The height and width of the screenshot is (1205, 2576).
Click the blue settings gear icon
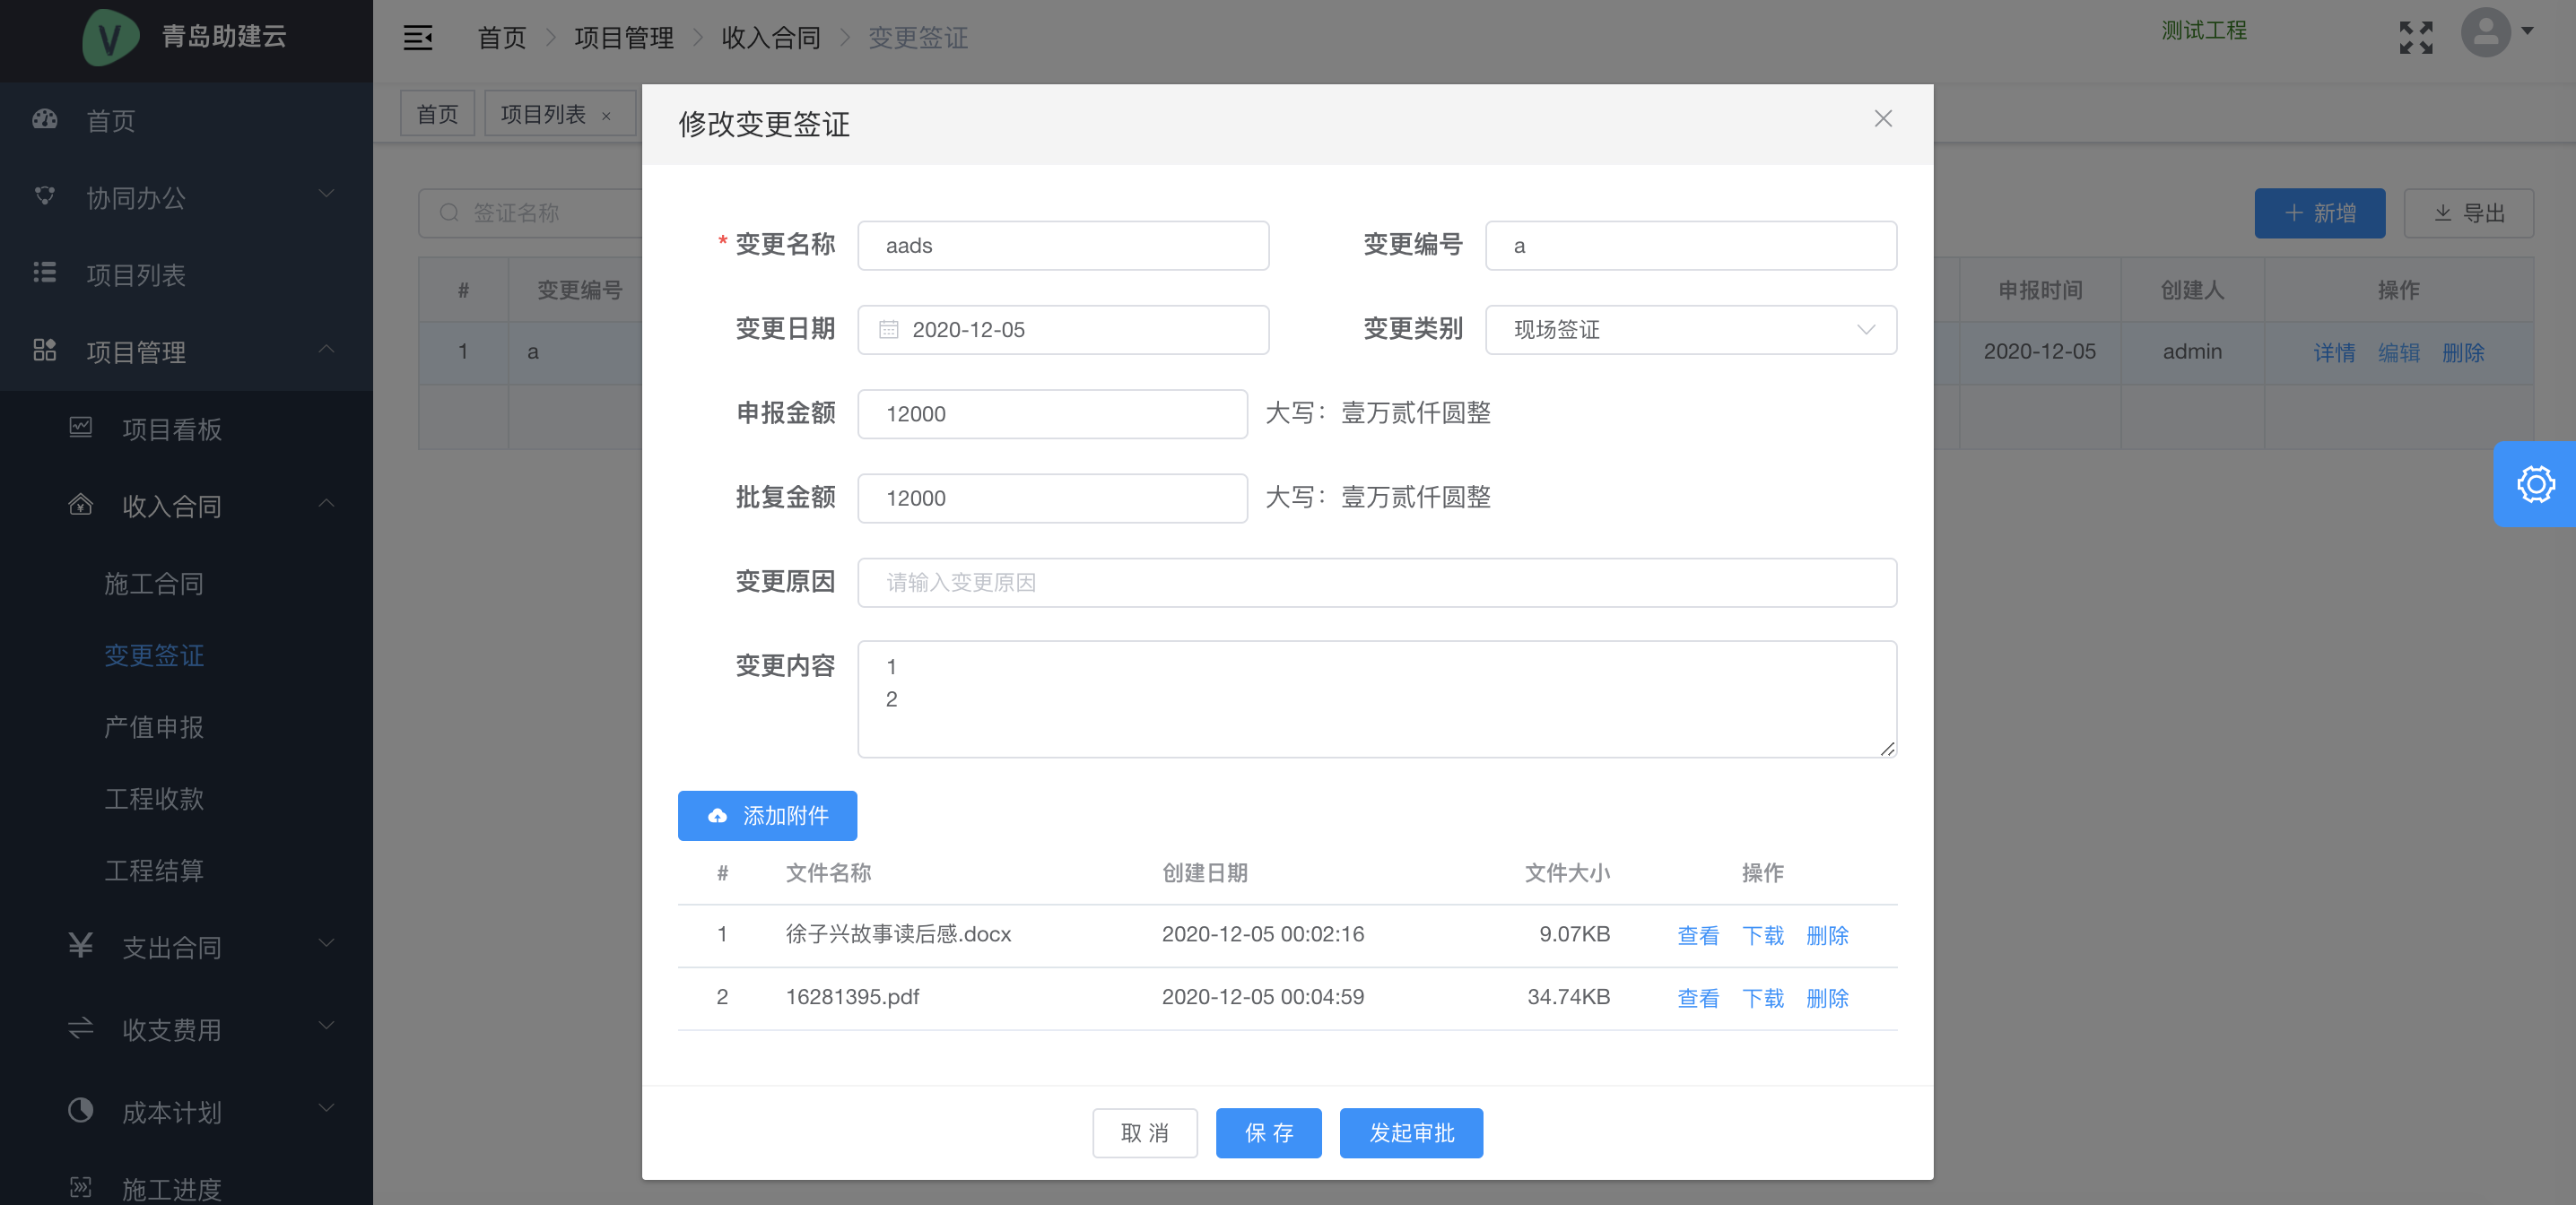point(2534,485)
